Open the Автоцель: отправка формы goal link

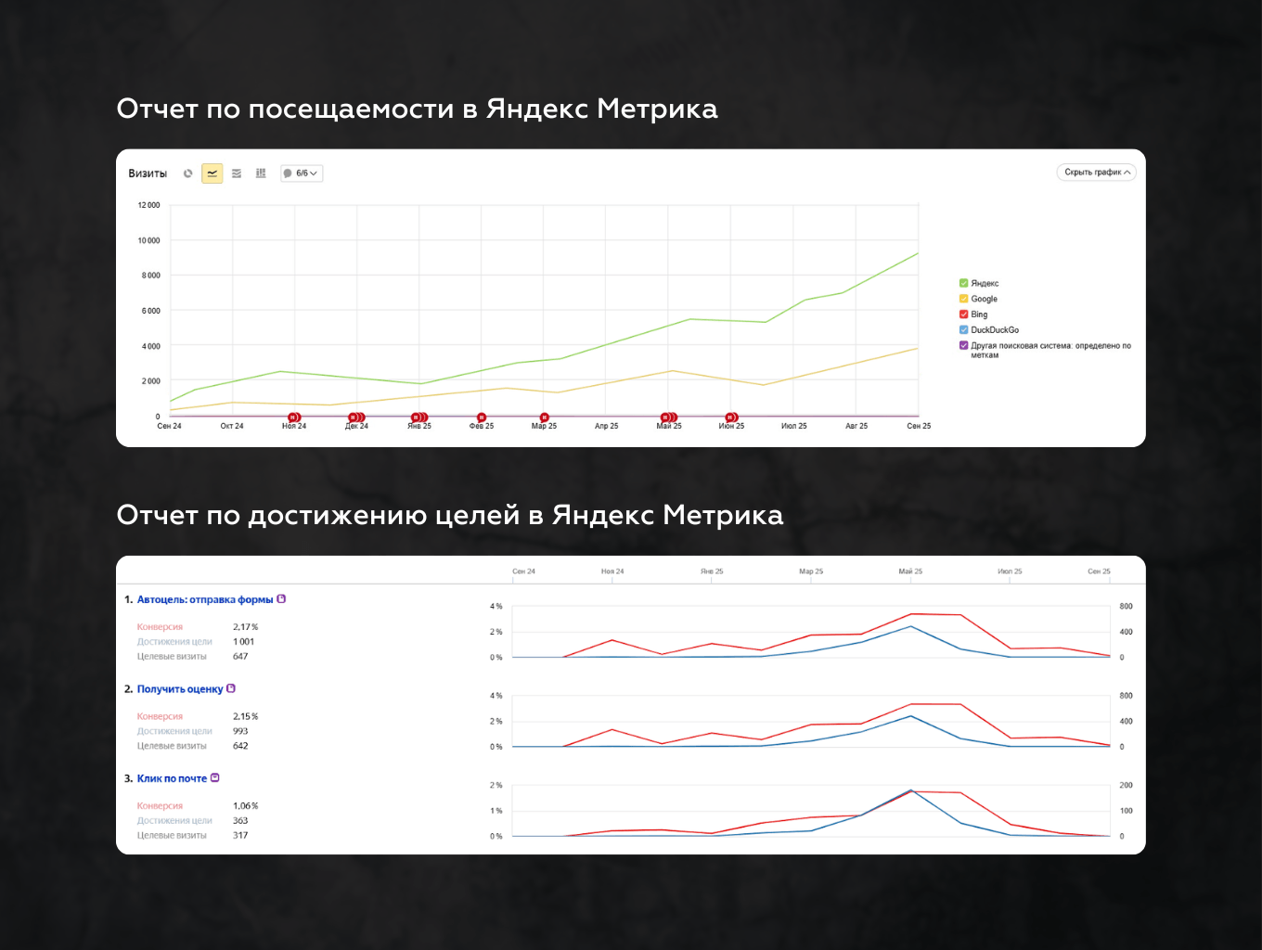pos(205,599)
